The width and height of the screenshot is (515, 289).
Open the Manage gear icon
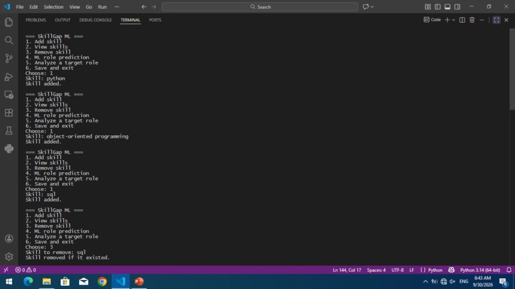coord(9,256)
